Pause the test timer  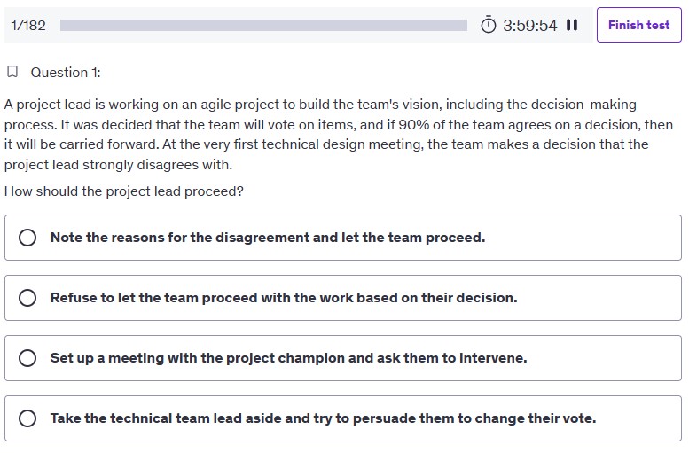click(572, 25)
